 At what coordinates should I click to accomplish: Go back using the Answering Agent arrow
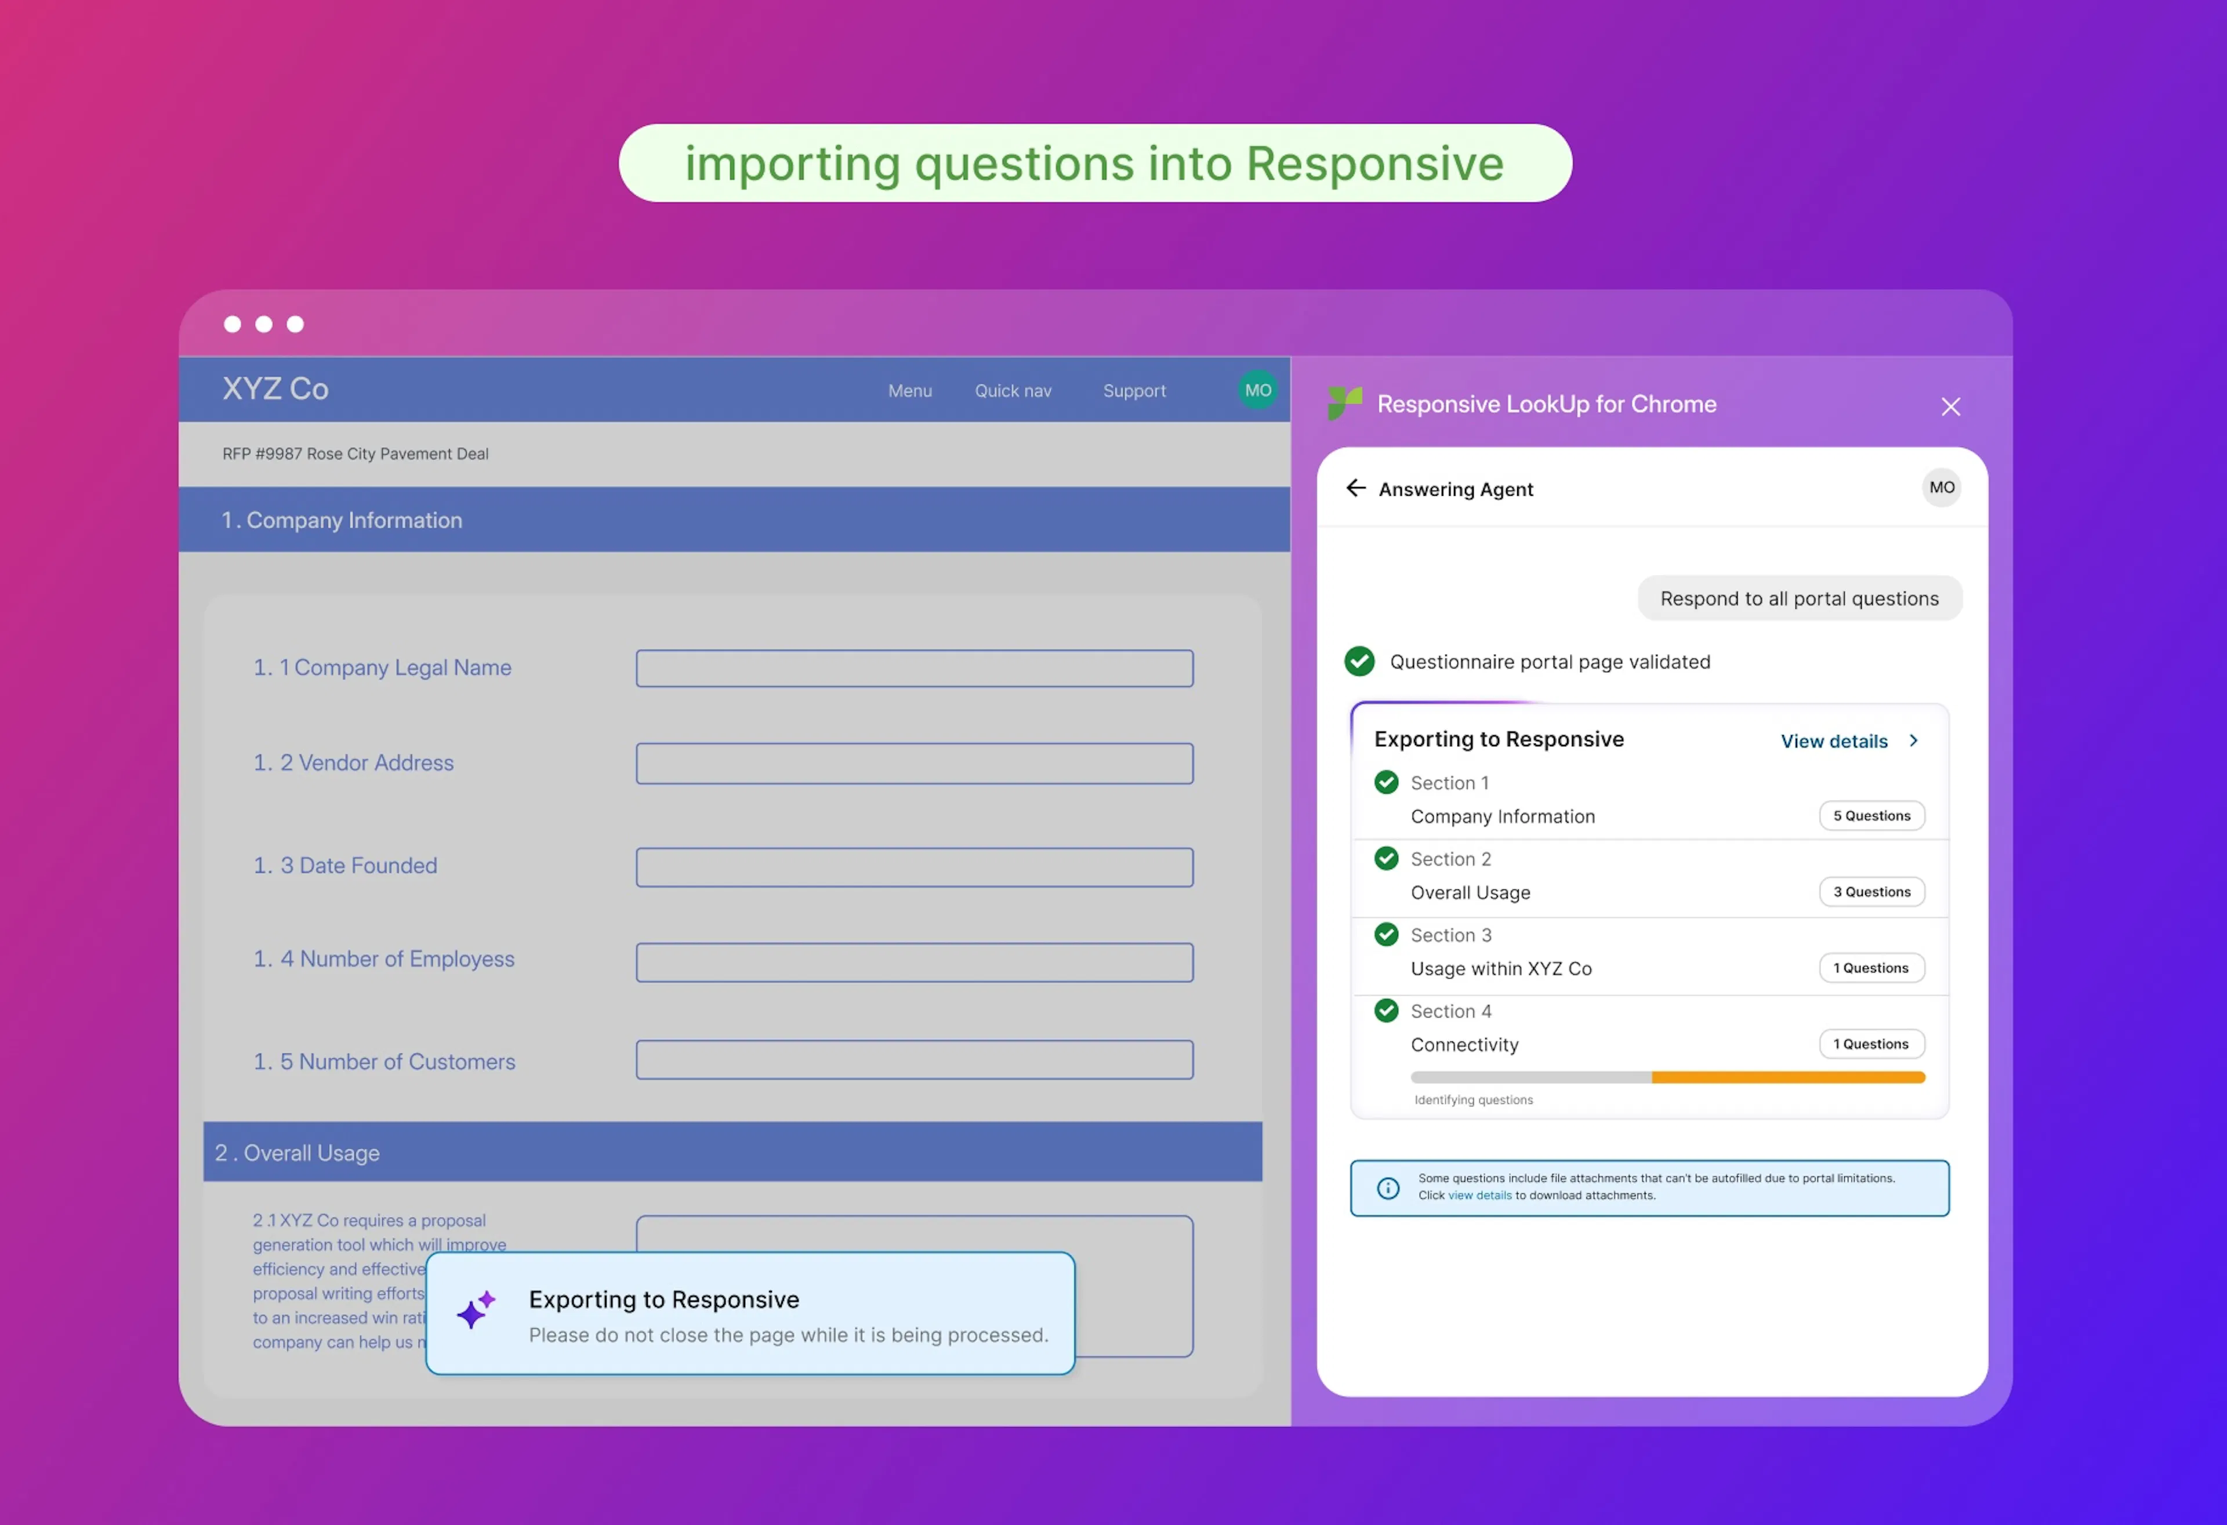tap(1355, 488)
